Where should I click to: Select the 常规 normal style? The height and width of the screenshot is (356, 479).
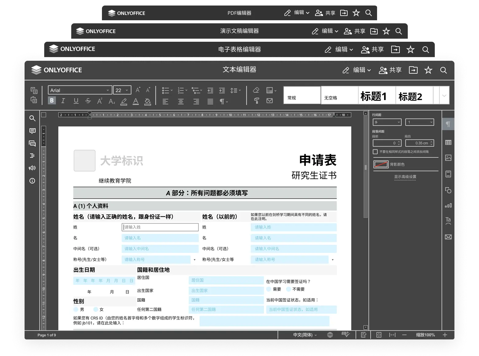(302, 95)
